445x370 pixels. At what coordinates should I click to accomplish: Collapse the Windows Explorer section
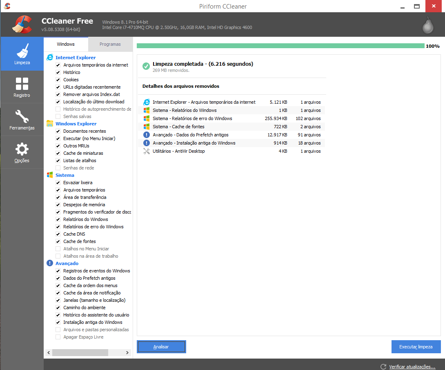(x=76, y=123)
